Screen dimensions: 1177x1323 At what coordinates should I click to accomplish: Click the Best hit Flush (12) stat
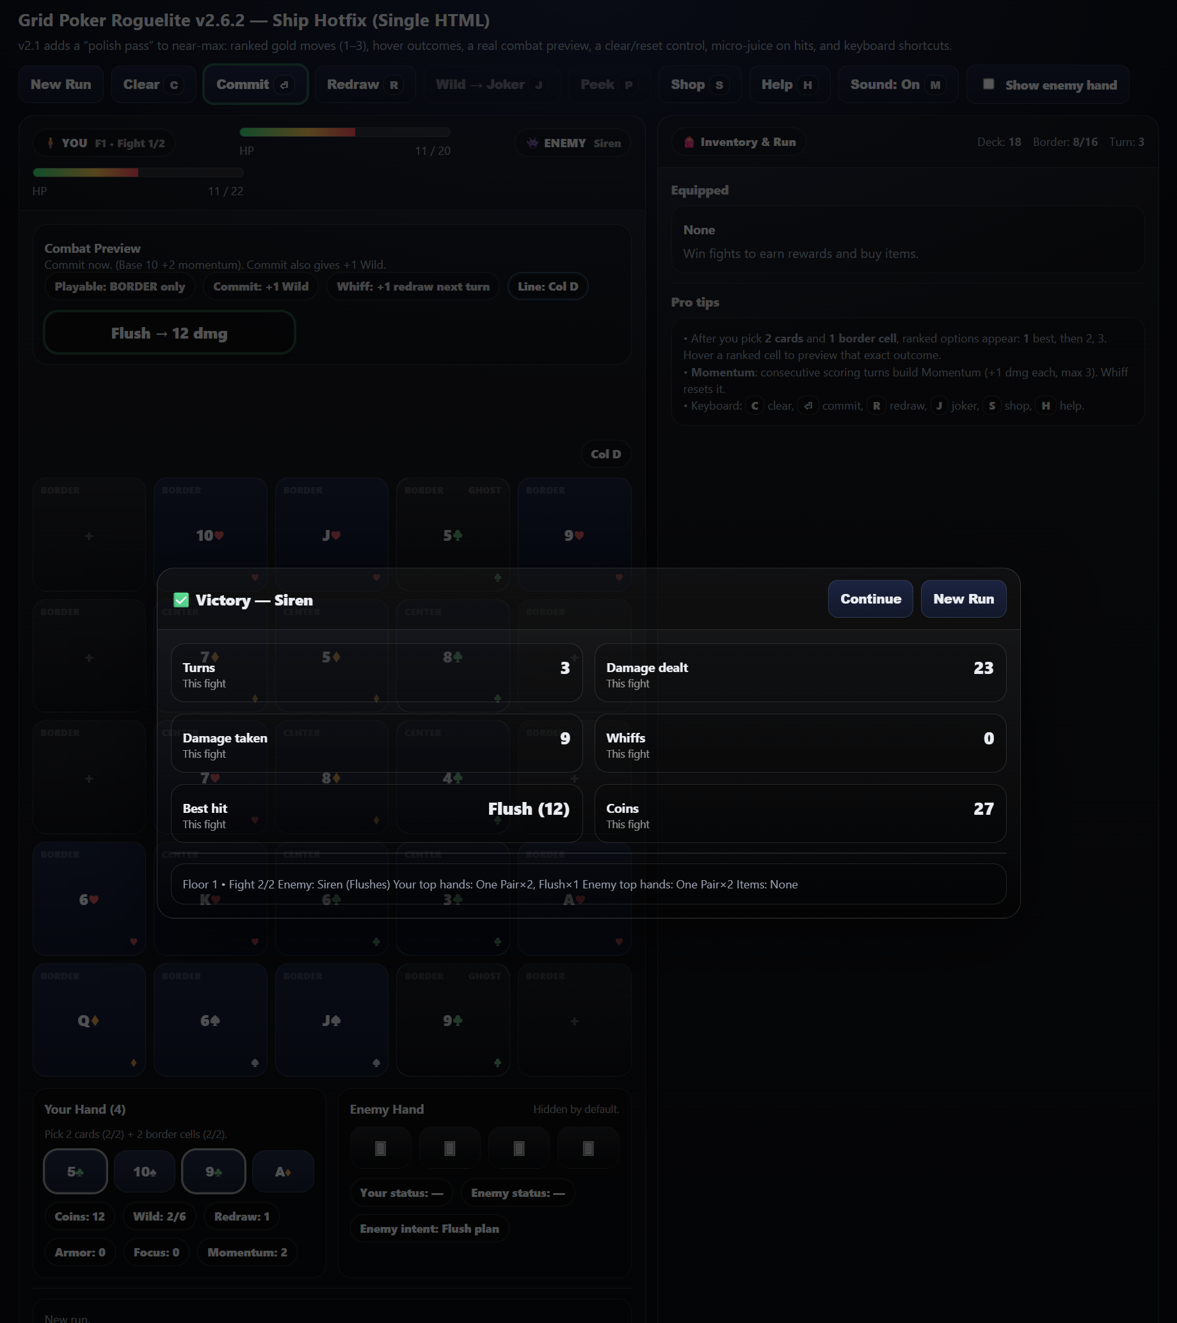376,814
